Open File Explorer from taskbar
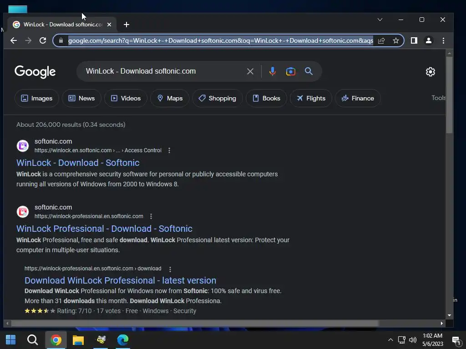Viewport: 466px width, 349px height. tap(78, 340)
